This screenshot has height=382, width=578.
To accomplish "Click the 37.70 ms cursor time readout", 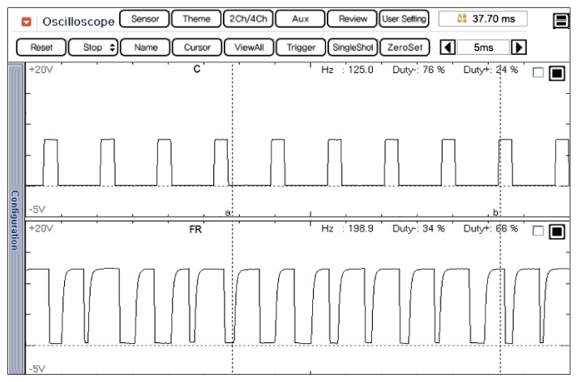I will tap(482, 19).
